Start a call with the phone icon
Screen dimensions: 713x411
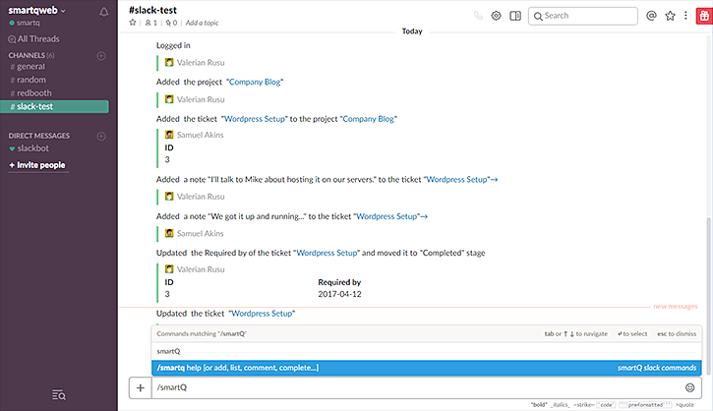[478, 16]
